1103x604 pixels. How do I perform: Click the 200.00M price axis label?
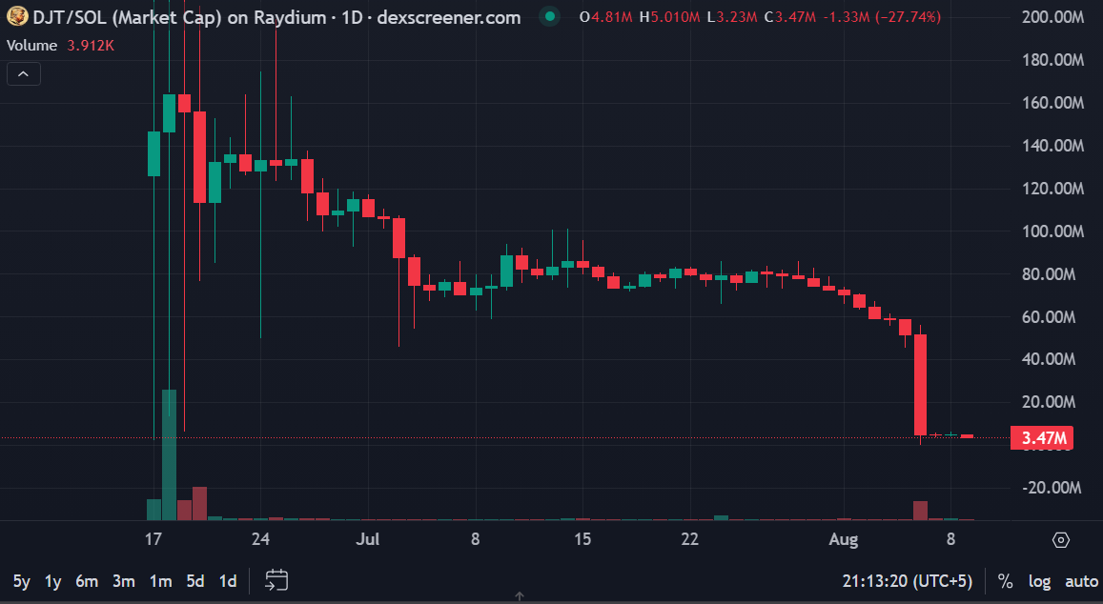(1053, 17)
